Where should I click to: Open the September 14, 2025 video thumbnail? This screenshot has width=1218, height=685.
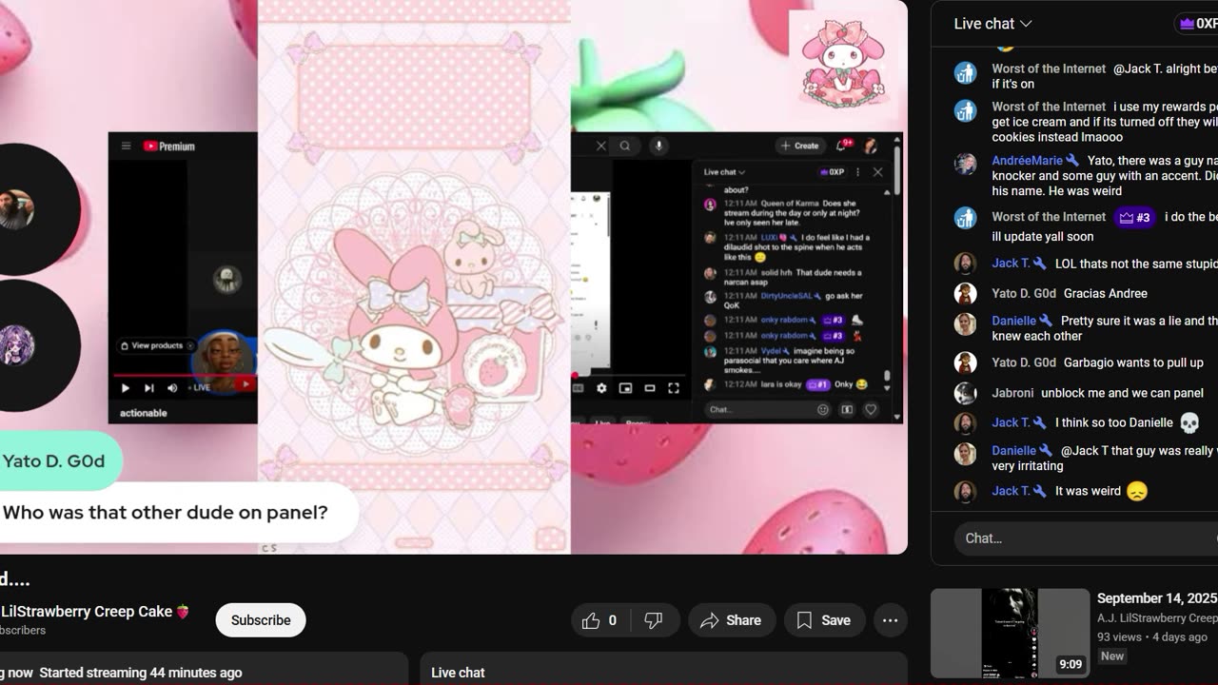click(1010, 634)
